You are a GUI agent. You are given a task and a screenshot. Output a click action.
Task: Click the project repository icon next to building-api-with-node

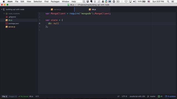4,9
